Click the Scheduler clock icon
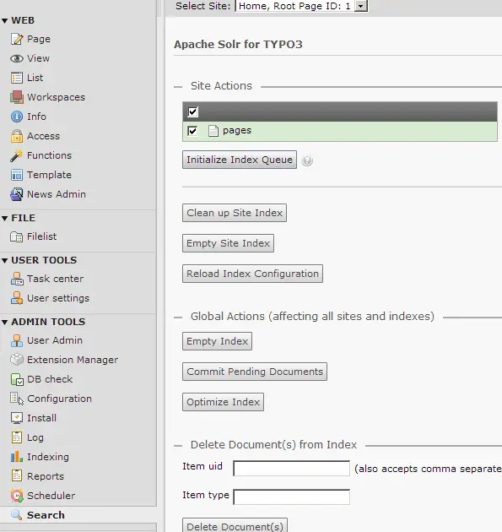 coord(17,496)
